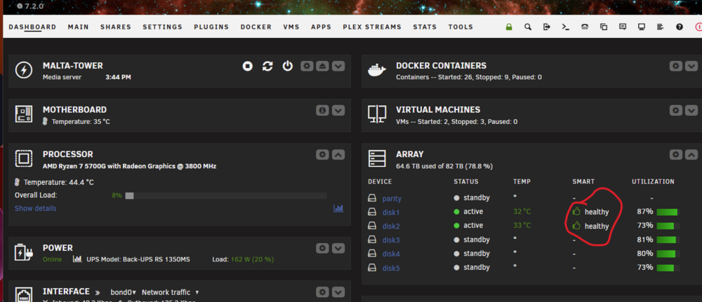702x302 pixels.
Task: Open the help question-mark icon
Action: coord(679,27)
